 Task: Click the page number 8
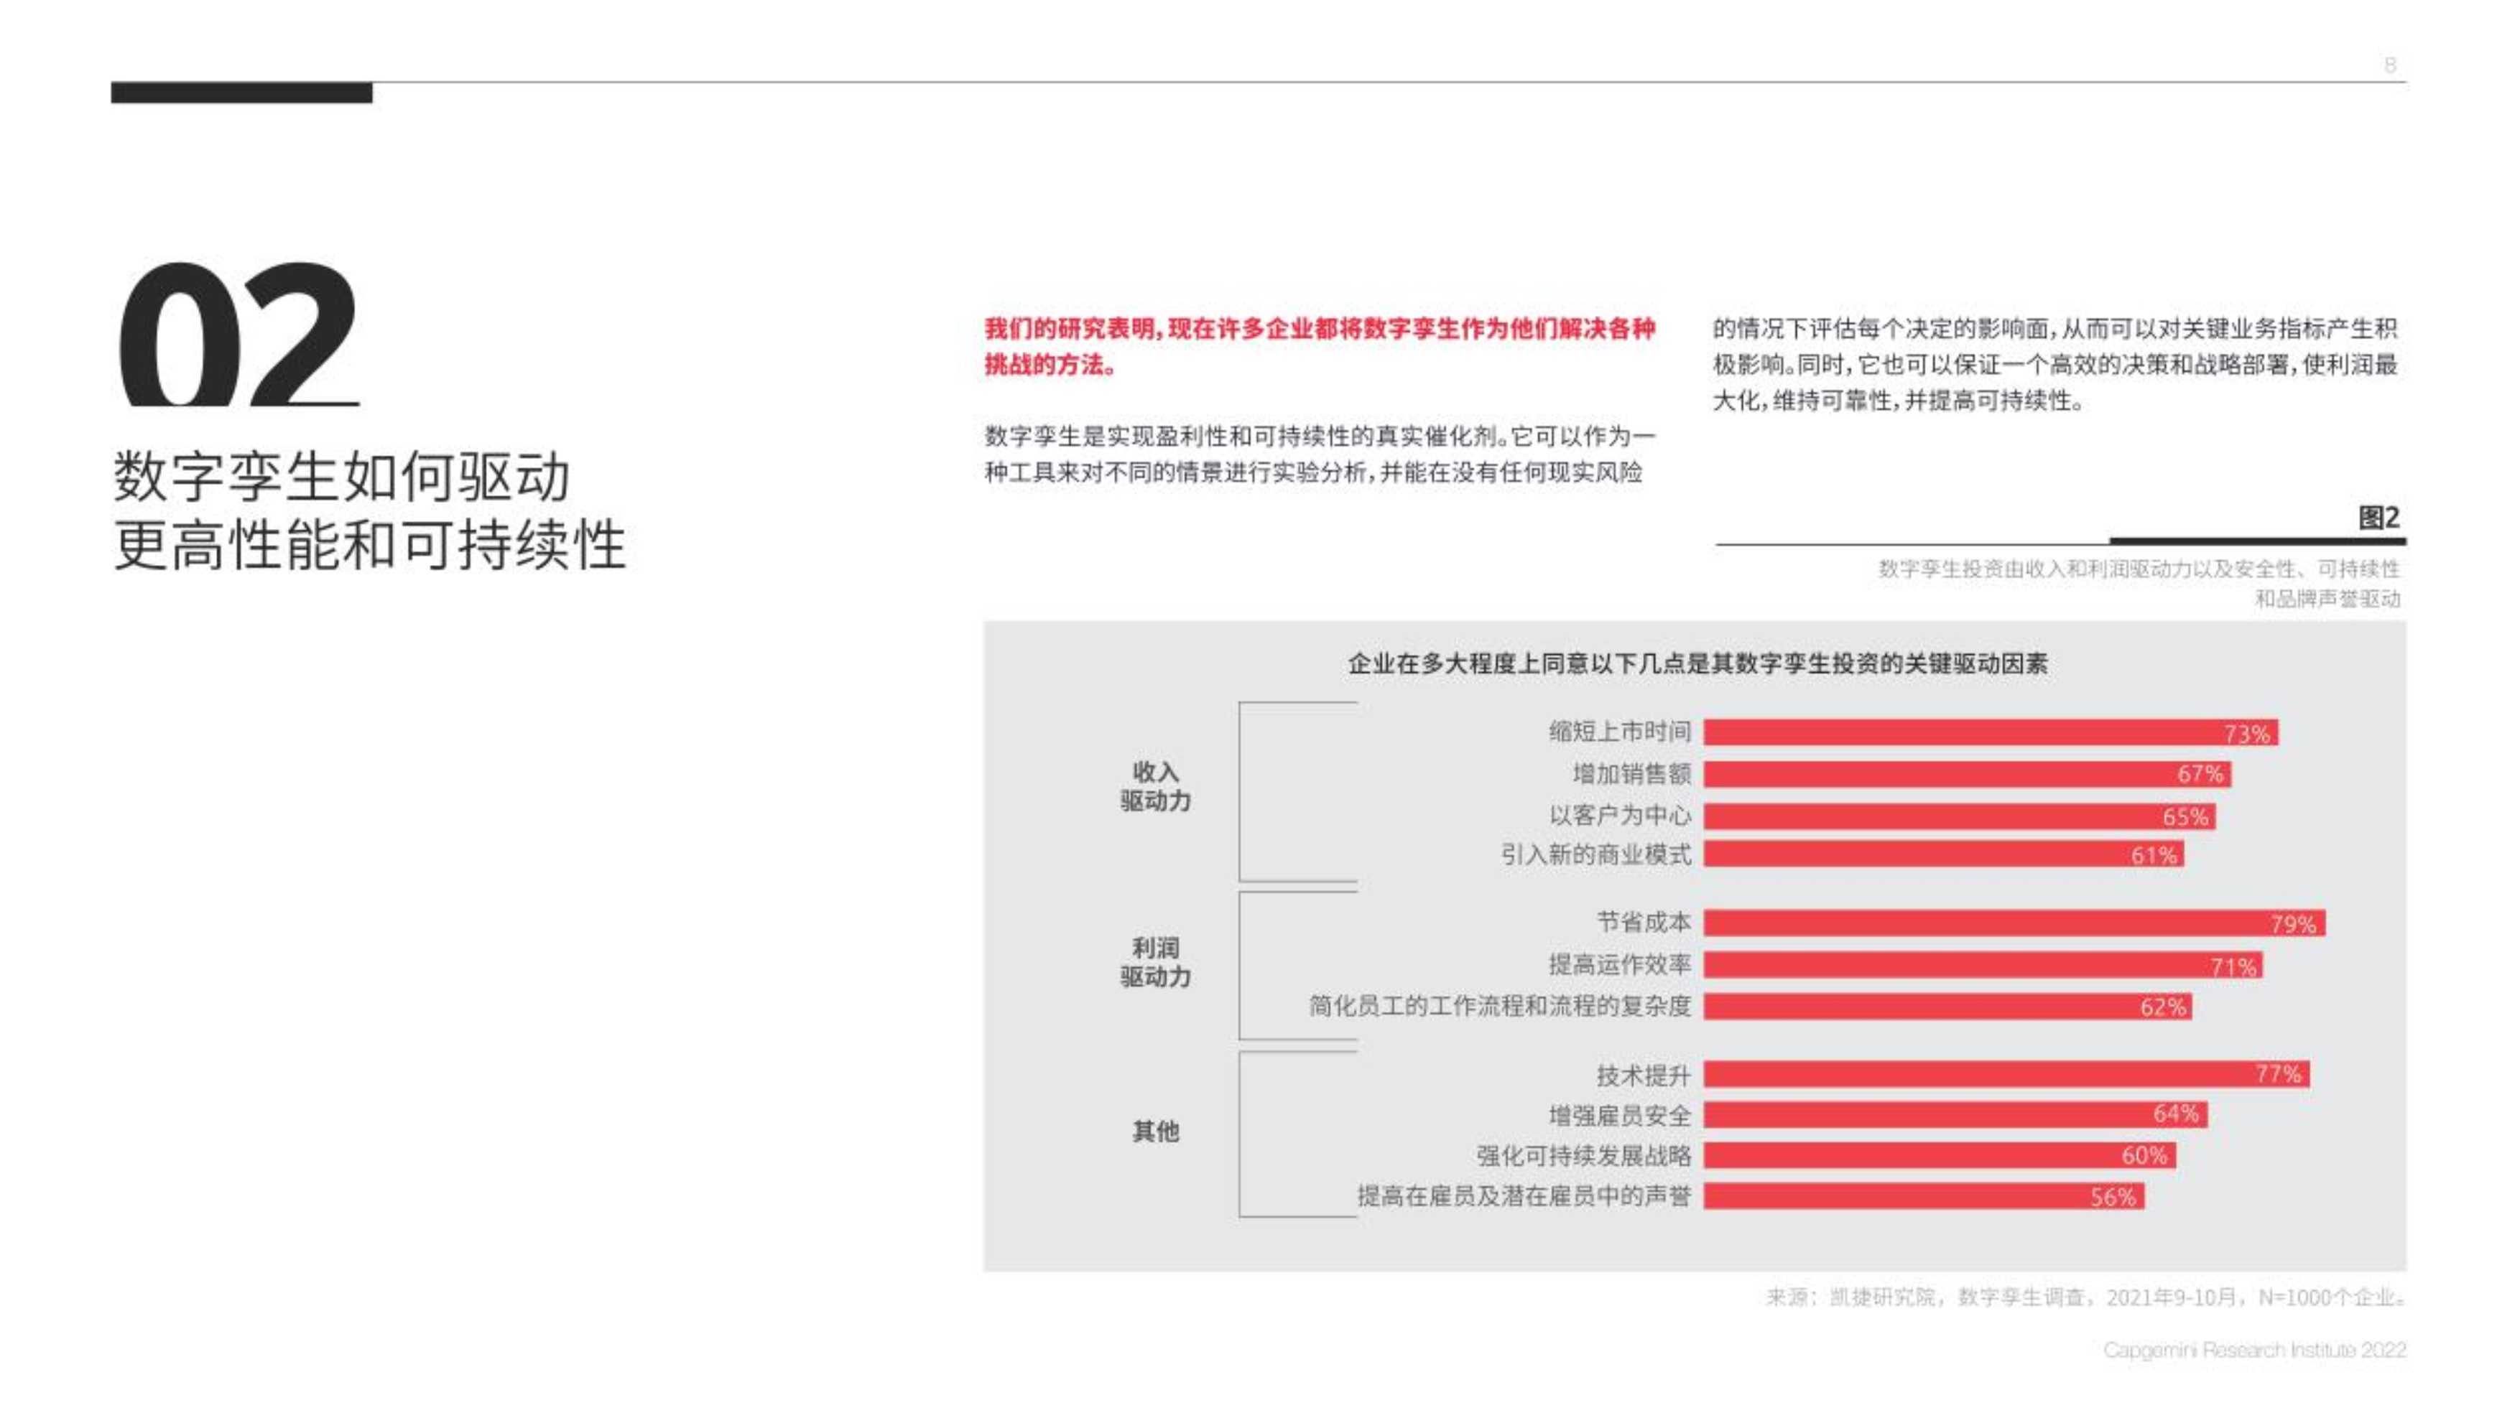click(x=2390, y=65)
